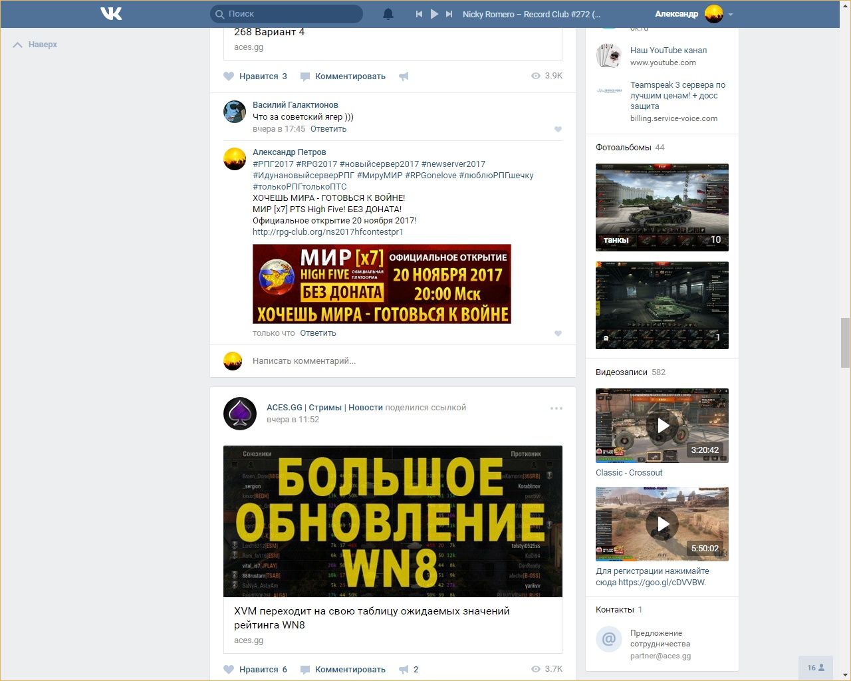Screen dimensions: 851x681
Task: Open the VK logo home page
Action: tap(111, 13)
